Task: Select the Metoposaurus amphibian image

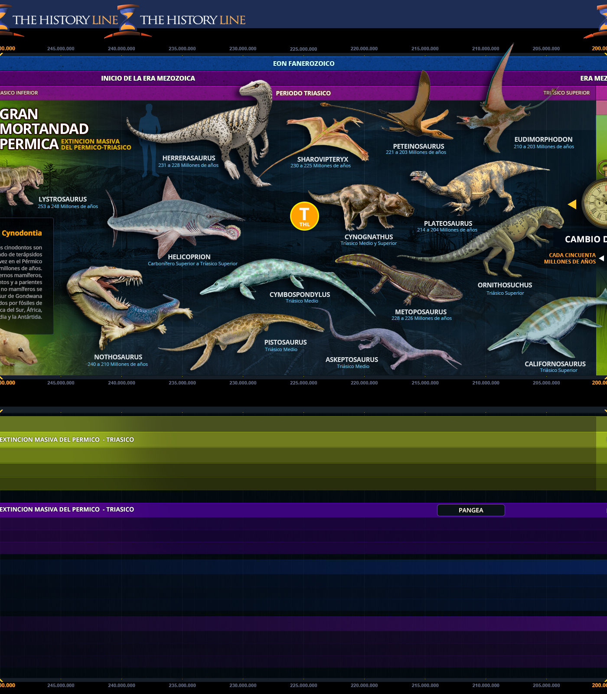Action: [x=399, y=280]
